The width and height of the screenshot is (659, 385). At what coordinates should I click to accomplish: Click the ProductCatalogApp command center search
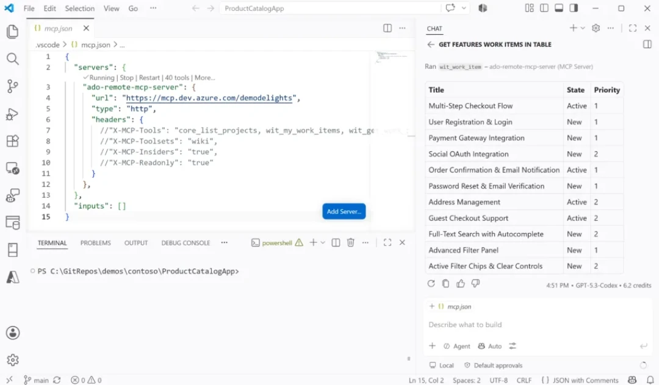(330, 8)
